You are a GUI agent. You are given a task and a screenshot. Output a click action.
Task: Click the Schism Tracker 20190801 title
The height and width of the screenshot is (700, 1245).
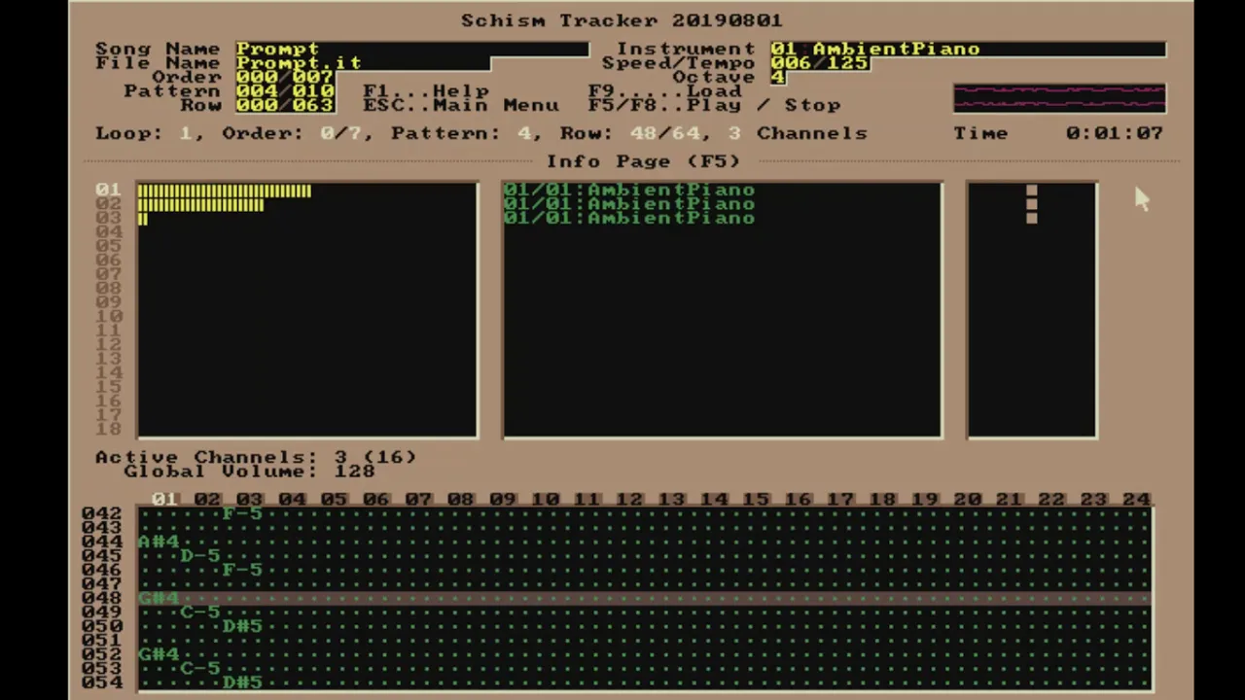pyautogui.click(x=622, y=20)
